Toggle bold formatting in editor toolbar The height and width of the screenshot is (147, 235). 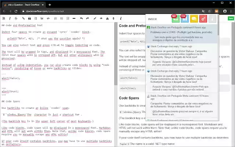(x=4, y=18)
